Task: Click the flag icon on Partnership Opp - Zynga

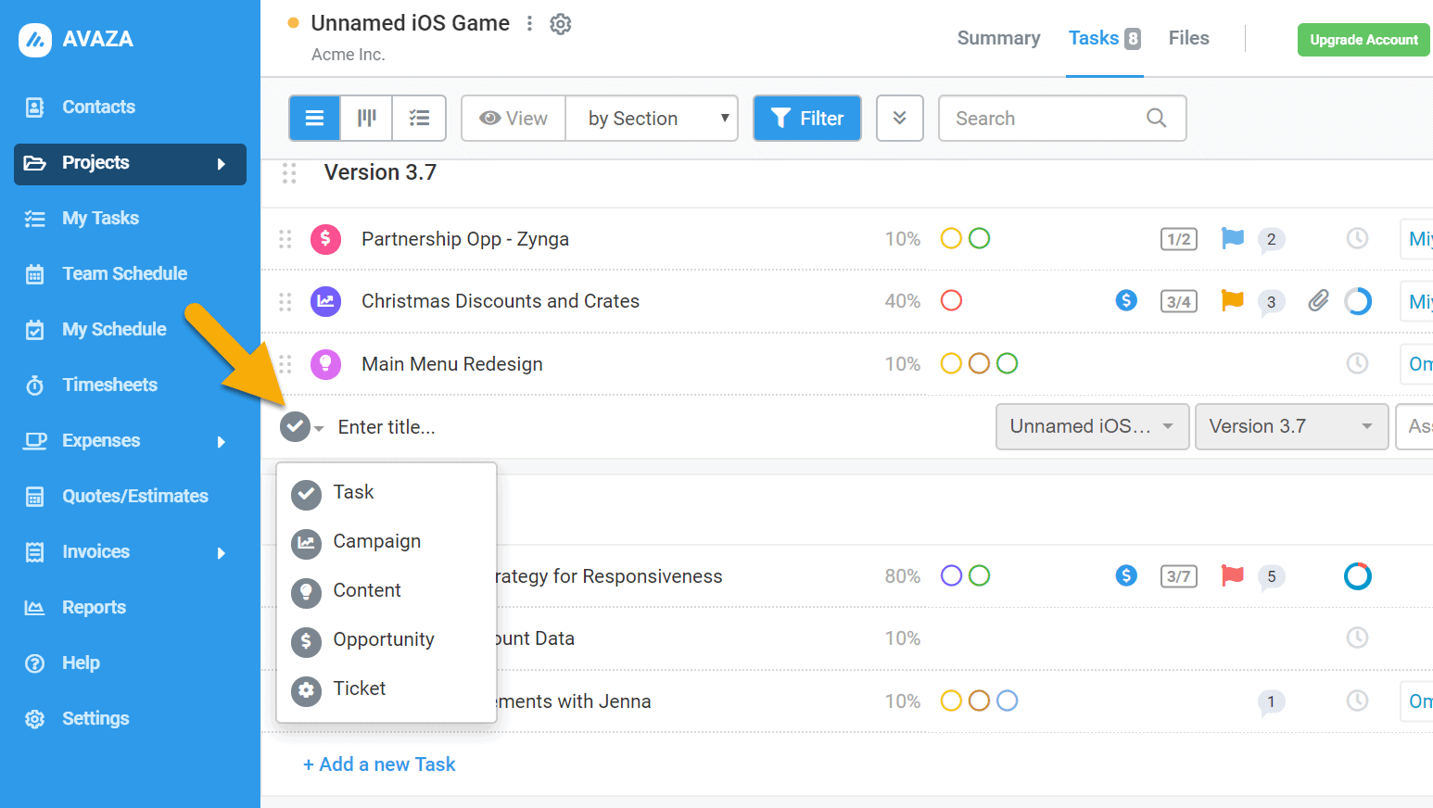Action: (x=1233, y=238)
